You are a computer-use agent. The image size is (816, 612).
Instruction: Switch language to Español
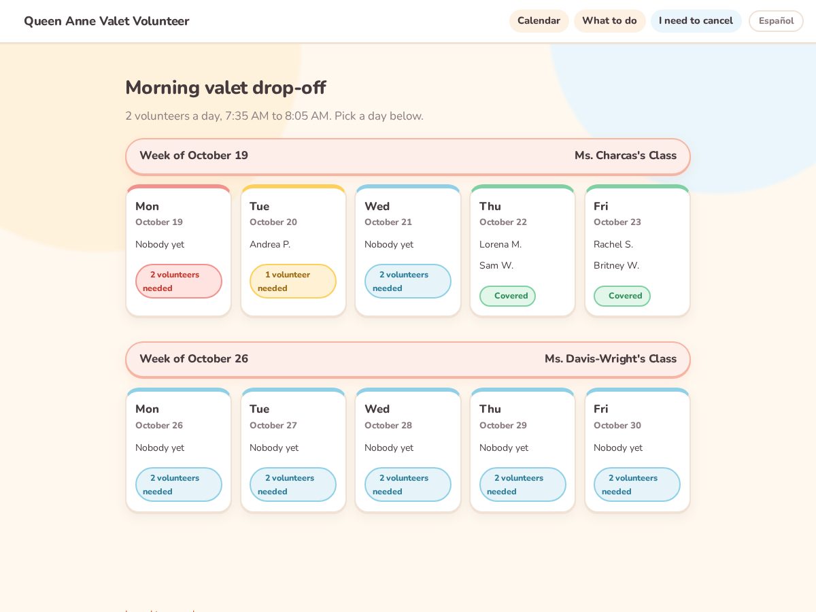coord(776,21)
